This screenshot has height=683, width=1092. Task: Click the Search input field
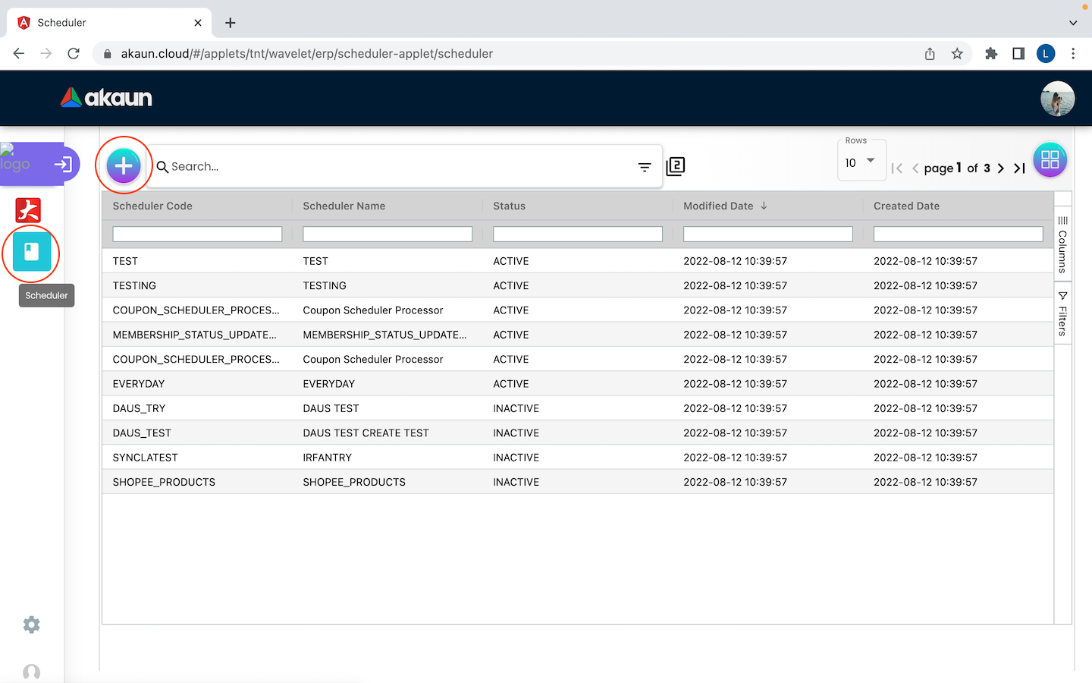[x=394, y=166]
